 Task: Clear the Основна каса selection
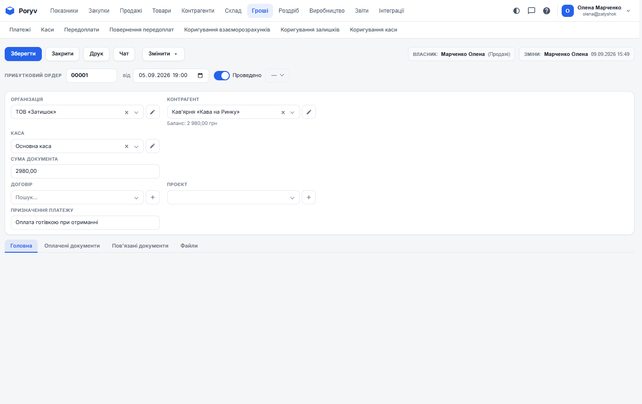click(126, 146)
